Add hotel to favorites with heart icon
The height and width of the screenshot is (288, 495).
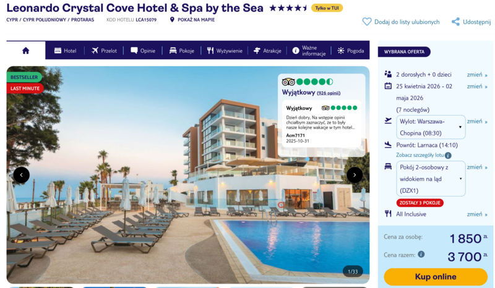[366, 22]
